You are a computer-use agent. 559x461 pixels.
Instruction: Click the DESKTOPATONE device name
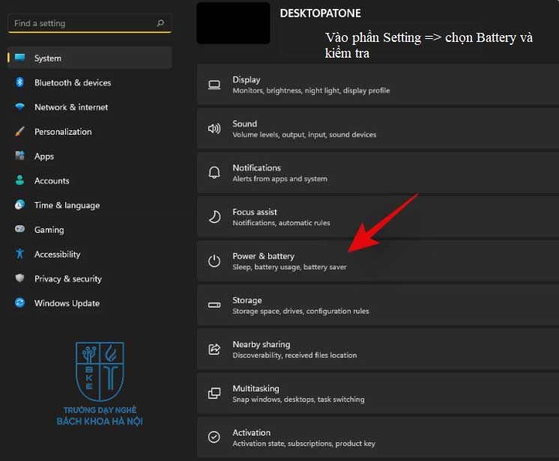click(320, 13)
